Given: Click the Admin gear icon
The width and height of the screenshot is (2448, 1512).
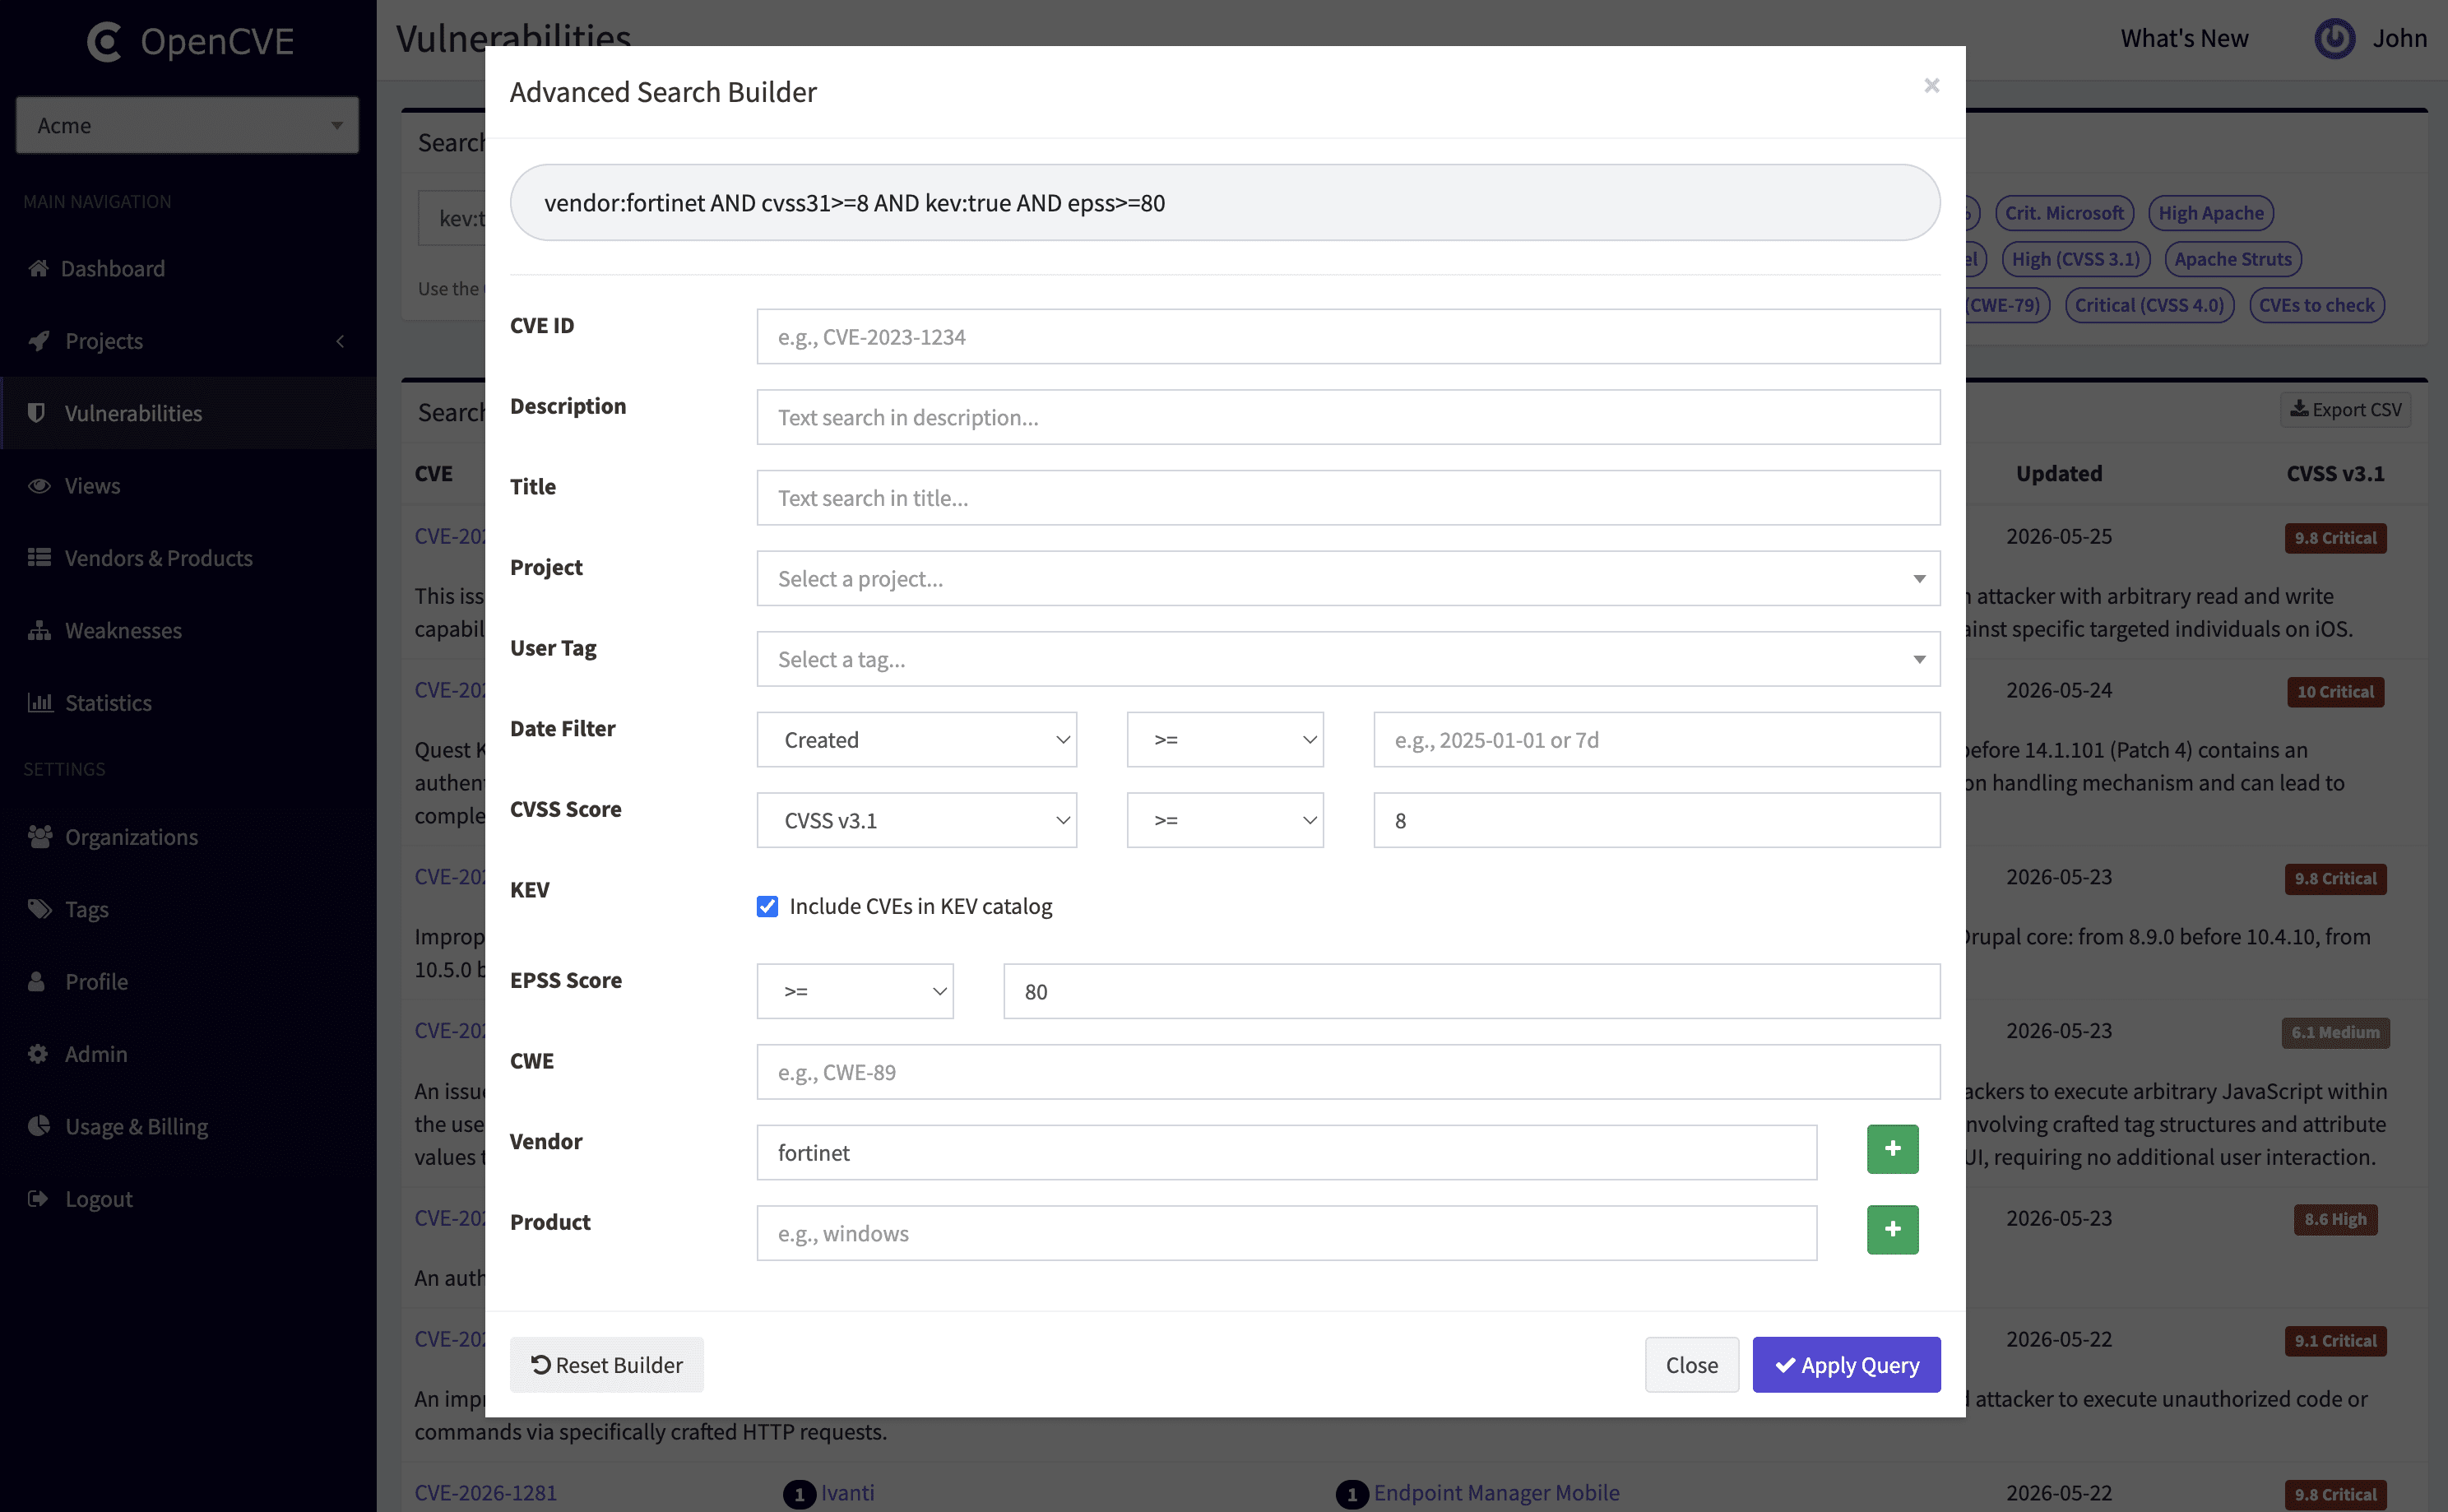Looking at the screenshot, I should click(38, 1053).
